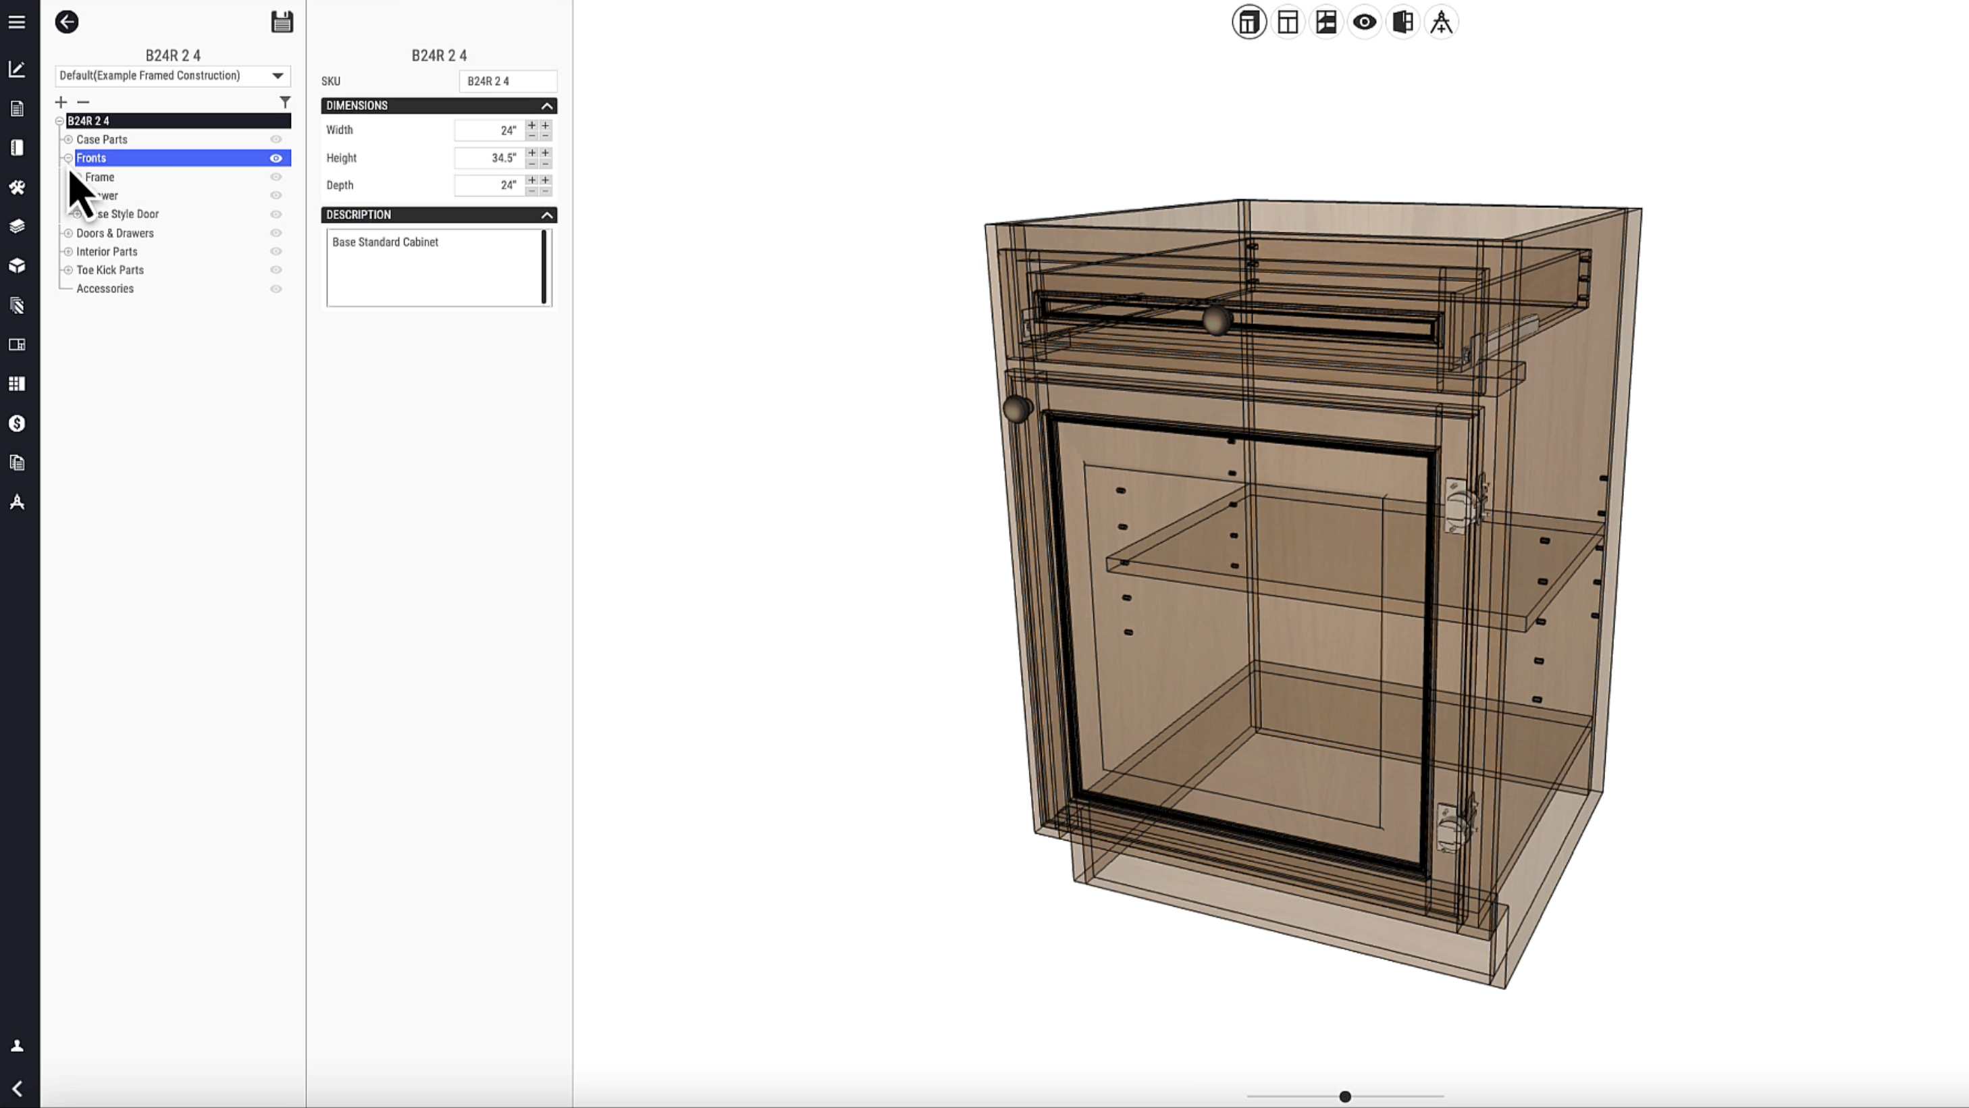Hide Toe Kick Parts using eye icon

click(276, 269)
